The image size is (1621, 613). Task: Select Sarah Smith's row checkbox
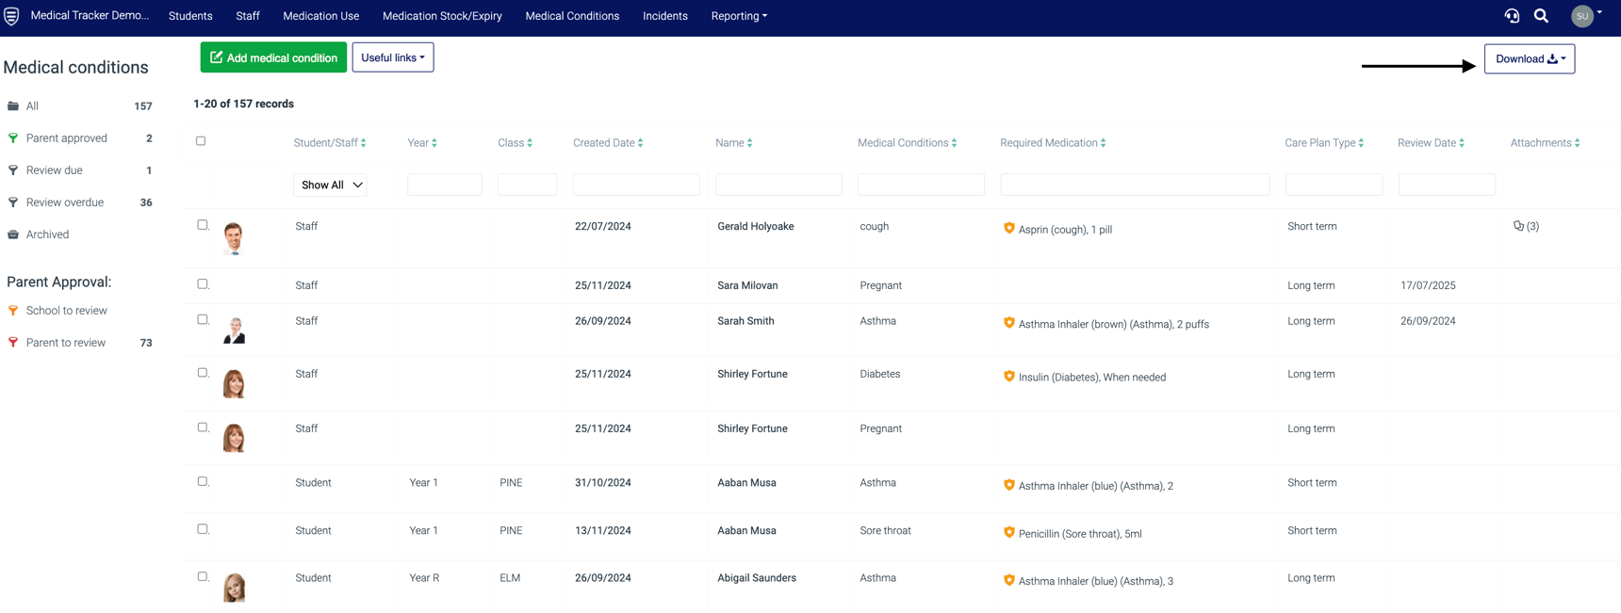[x=203, y=319]
